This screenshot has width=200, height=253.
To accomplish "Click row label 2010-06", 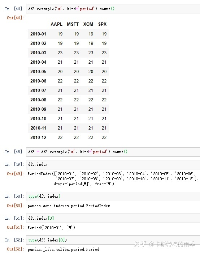I will 38,81.
